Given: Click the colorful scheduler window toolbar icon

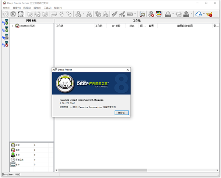Looking at the screenshot, I should click(158, 14).
